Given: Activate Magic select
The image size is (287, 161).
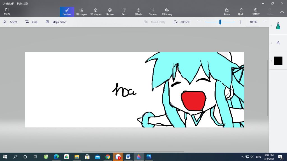Looking at the screenshot, I should [56, 22].
